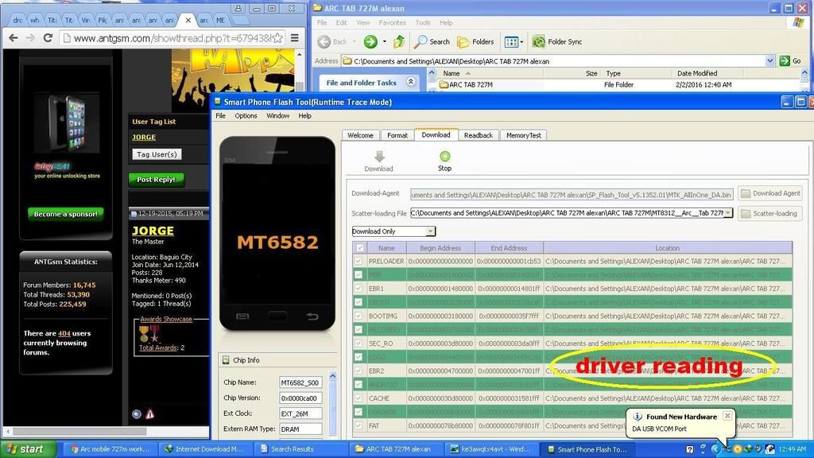Uncheck the PRELOADER partition checkbox

pos(359,261)
